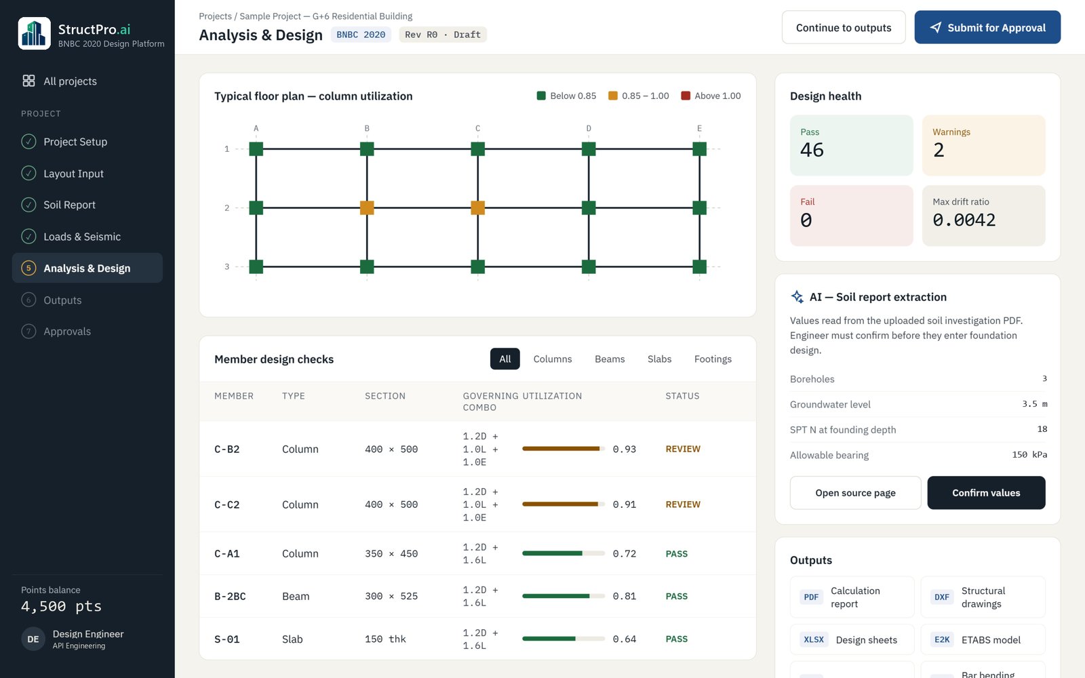Click the BNBC 2020 code badge
The width and height of the screenshot is (1085, 678).
tap(361, 35)
